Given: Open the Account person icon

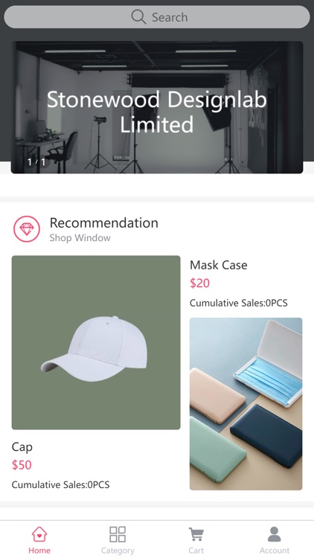Looking at the screenshot, I should [x=274, y=534].
